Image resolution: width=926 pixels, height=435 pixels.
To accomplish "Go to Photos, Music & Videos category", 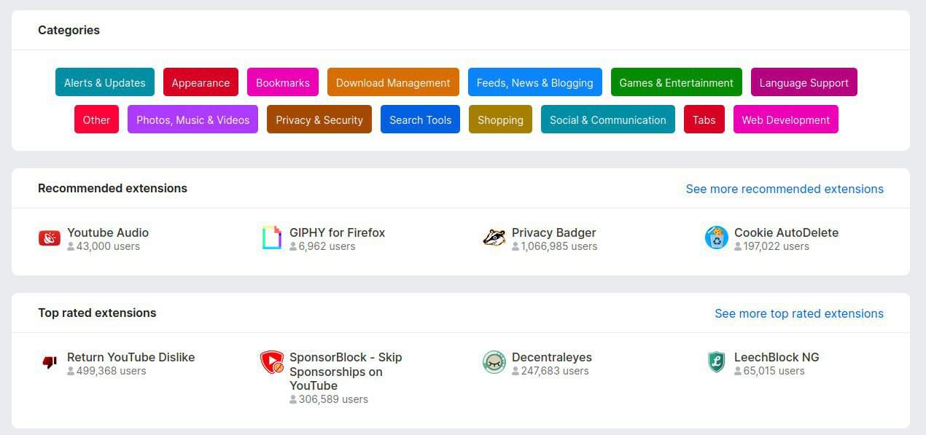I will [x=192, y=119].
